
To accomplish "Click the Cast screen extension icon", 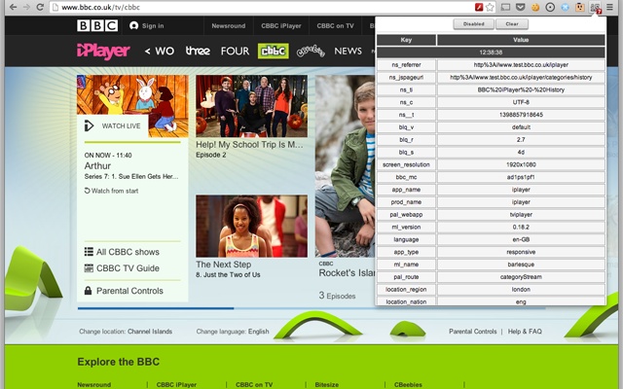I will (505, 7).
